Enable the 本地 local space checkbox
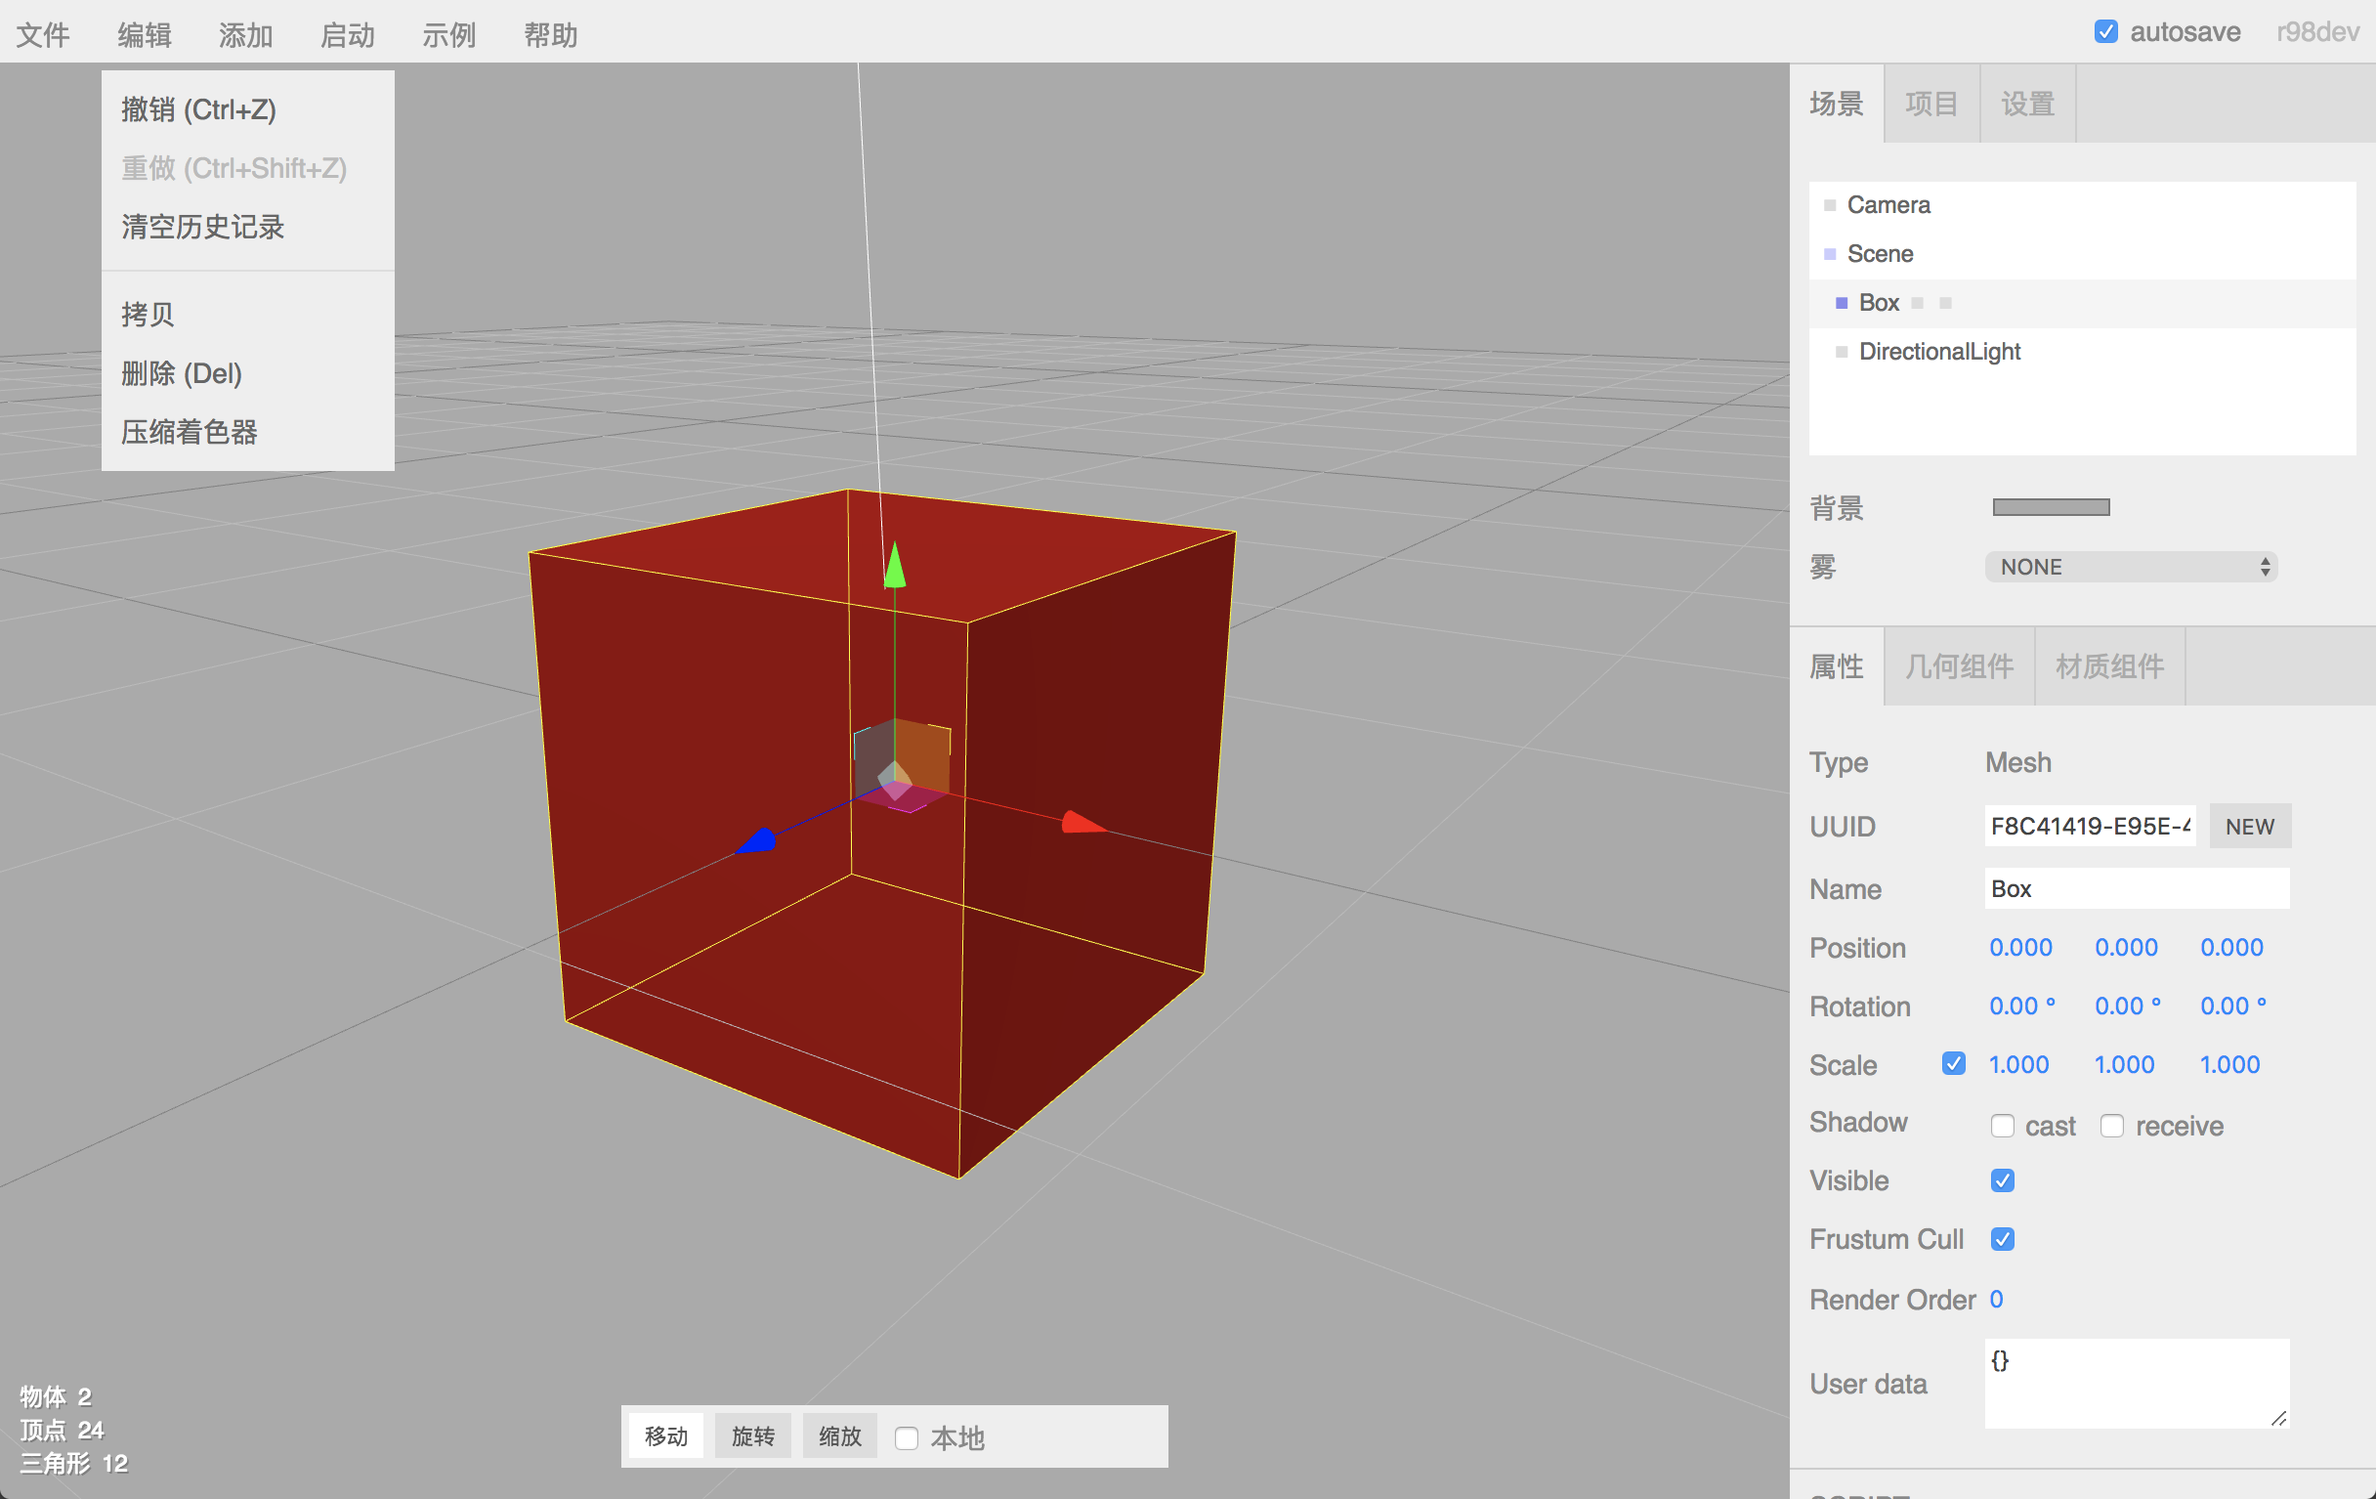Screen dimensions: 2376x1499 tap(906, 1437)
